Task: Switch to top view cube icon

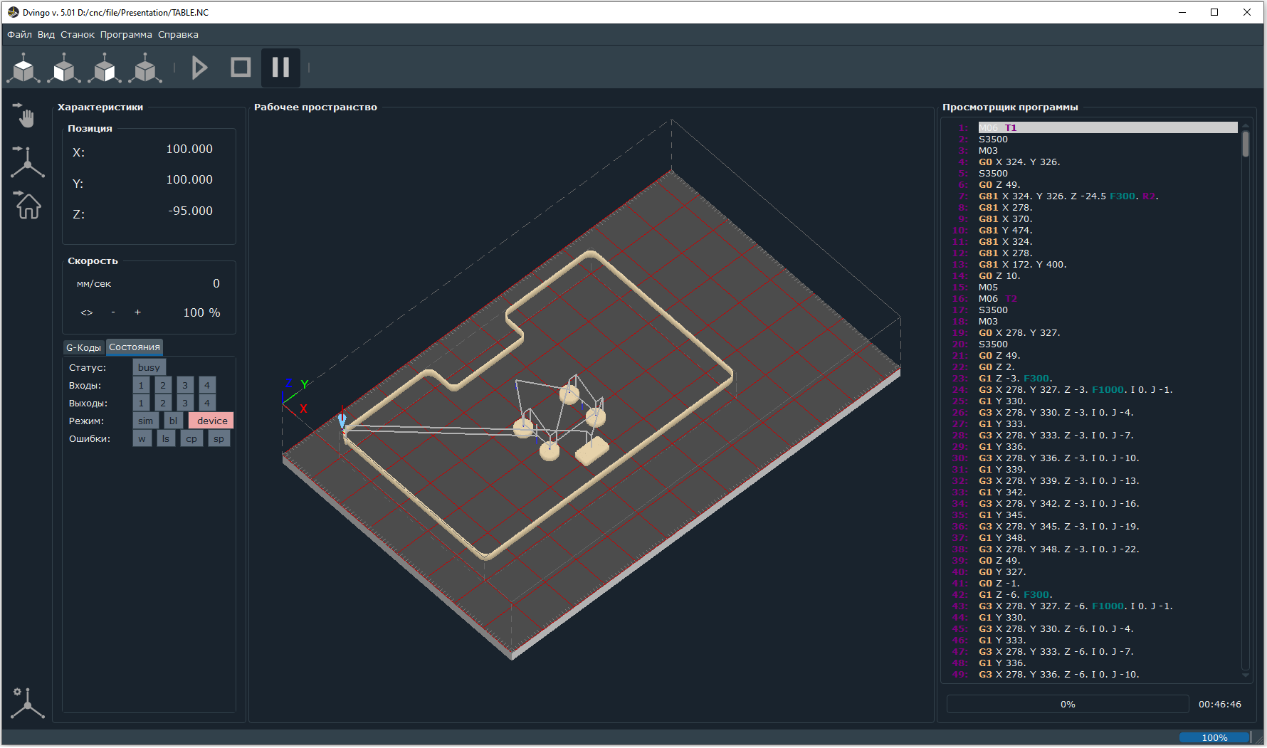Action: coord(23,68)
